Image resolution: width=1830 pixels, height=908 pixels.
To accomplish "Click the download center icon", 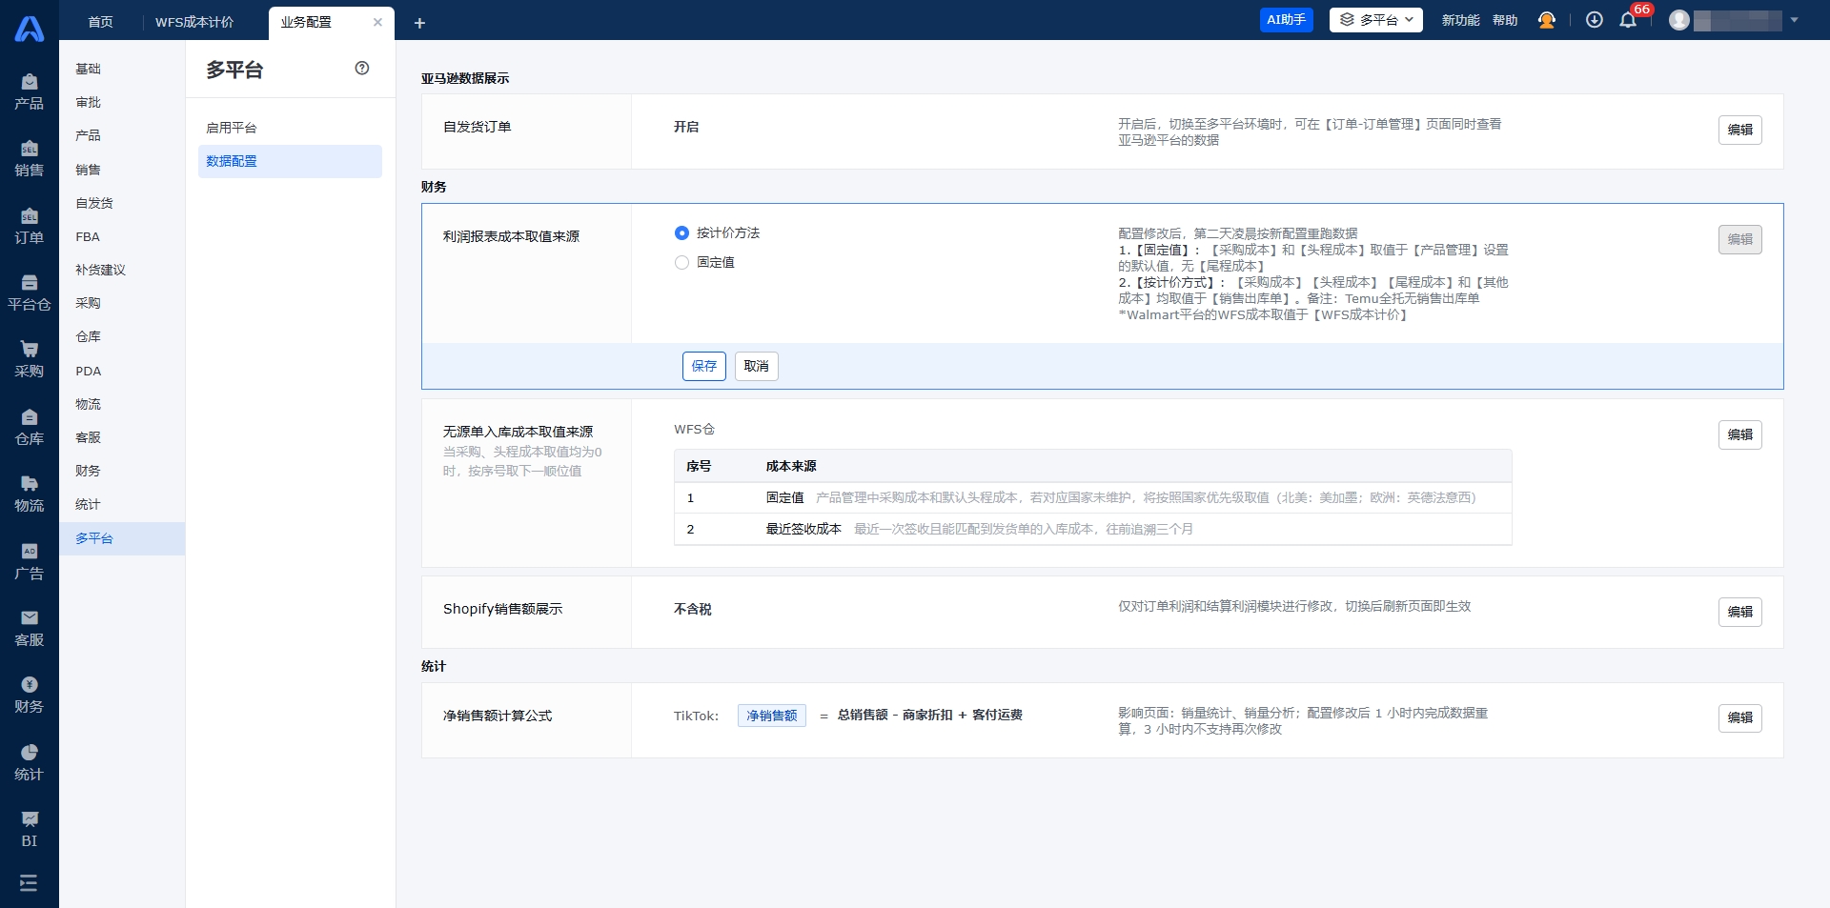I will [1594, 20].
